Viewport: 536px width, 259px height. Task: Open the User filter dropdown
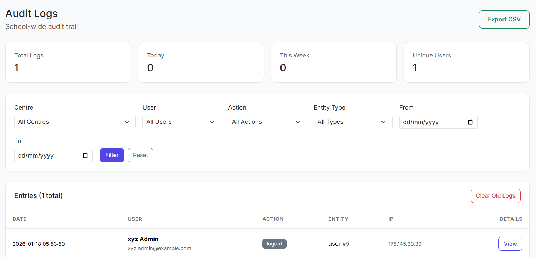pyautogui.click(x=182, y=122)
